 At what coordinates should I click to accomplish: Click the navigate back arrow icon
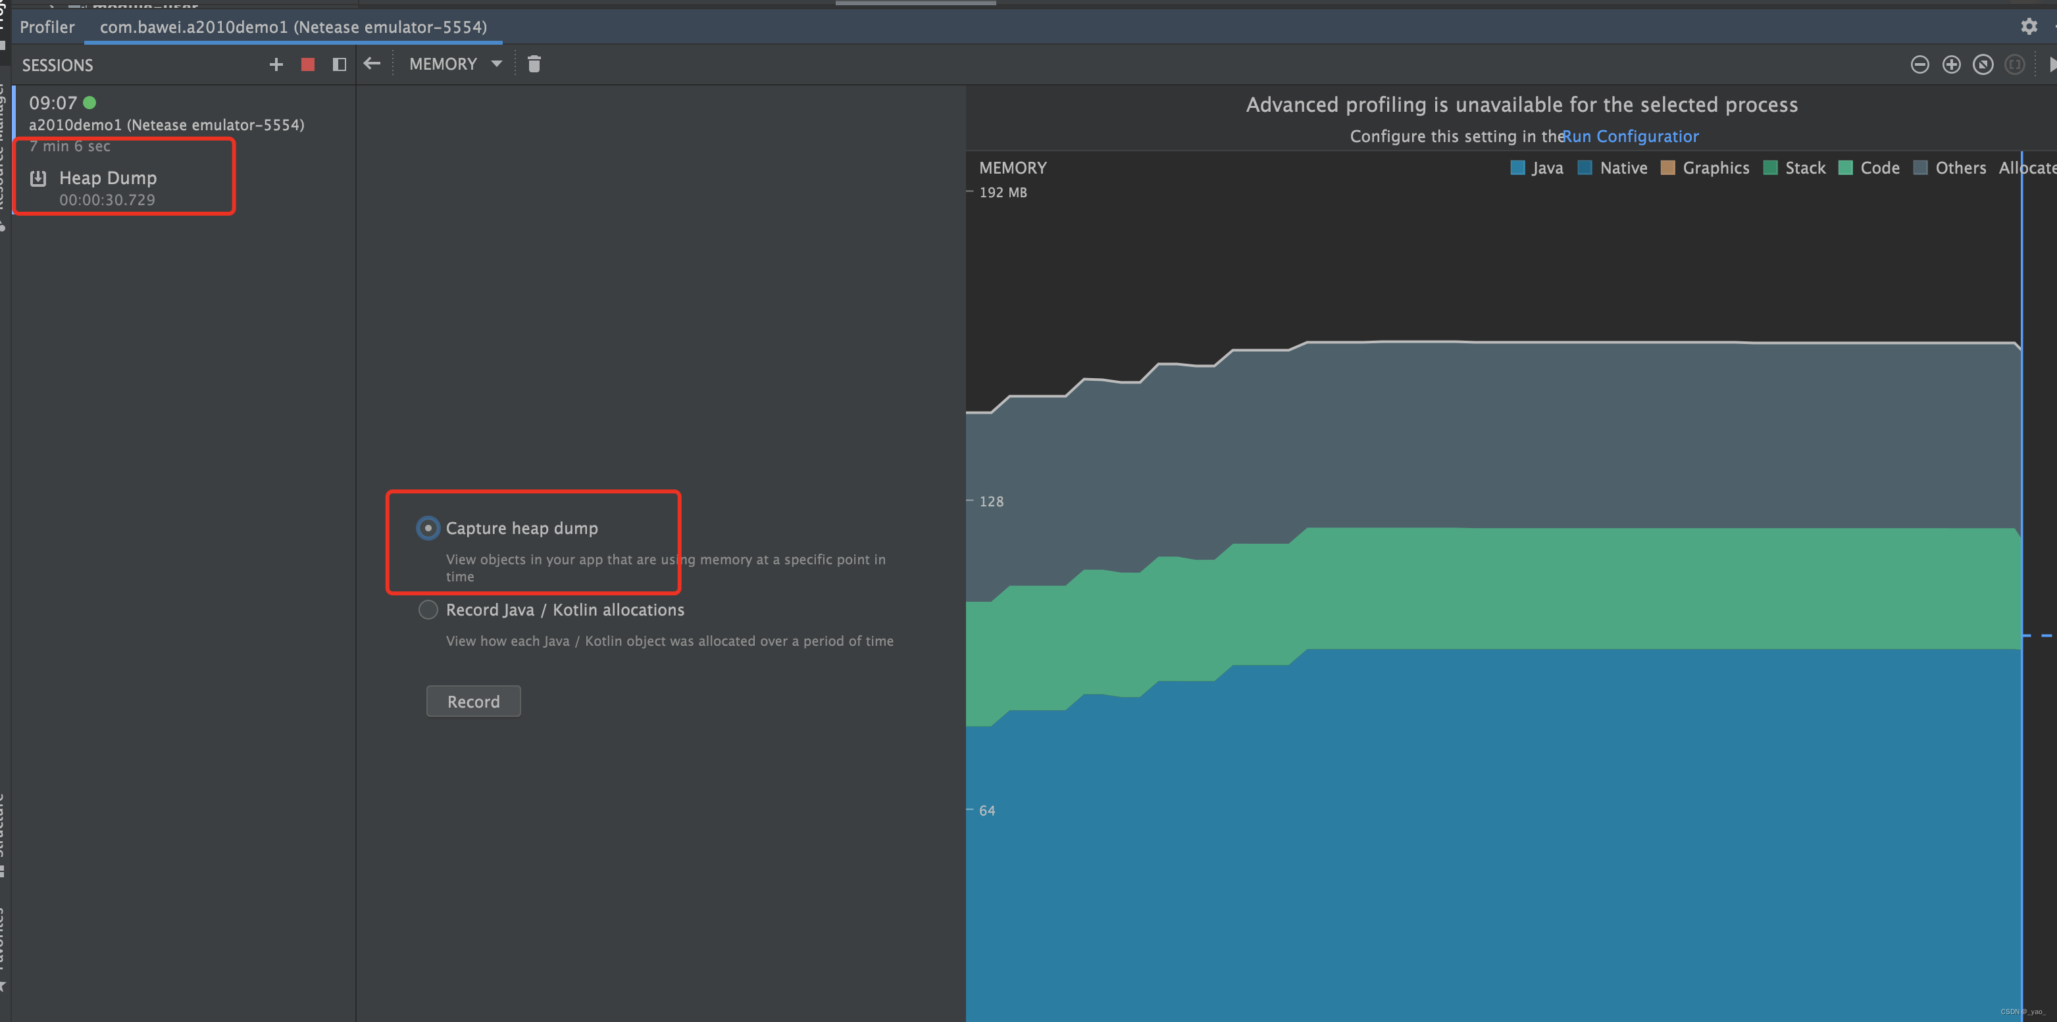[371, 63]
